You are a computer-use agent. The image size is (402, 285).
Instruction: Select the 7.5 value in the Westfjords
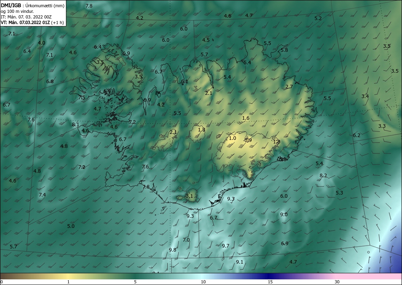click(82, 97)
